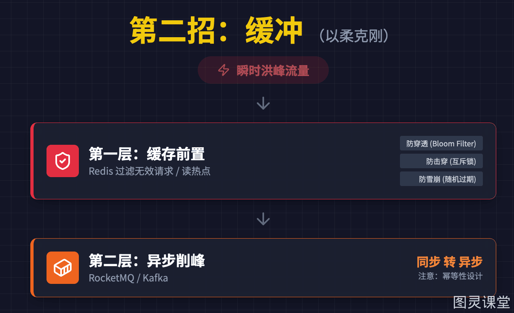This screenshot has height=313, width=514.
Task: Click the orange 同步 转 异步 text
Action: pos(450,262)
